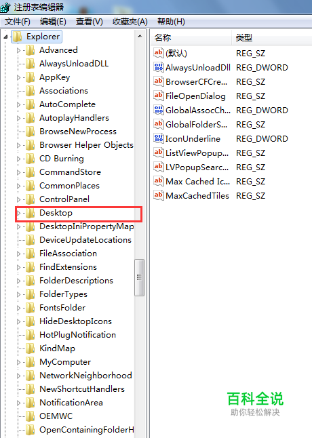
Task: Expand the Advanced key
Action: point(19,50)
